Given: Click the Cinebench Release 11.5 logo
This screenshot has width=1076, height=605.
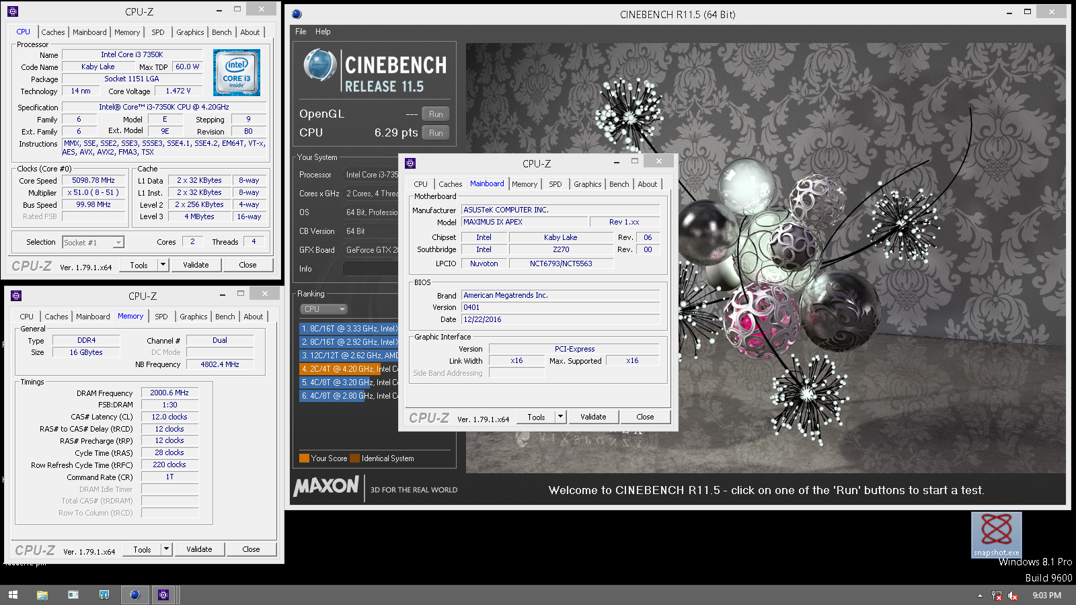Looking at the screenshot, I should pyautogui.click(x=375, y=71).
